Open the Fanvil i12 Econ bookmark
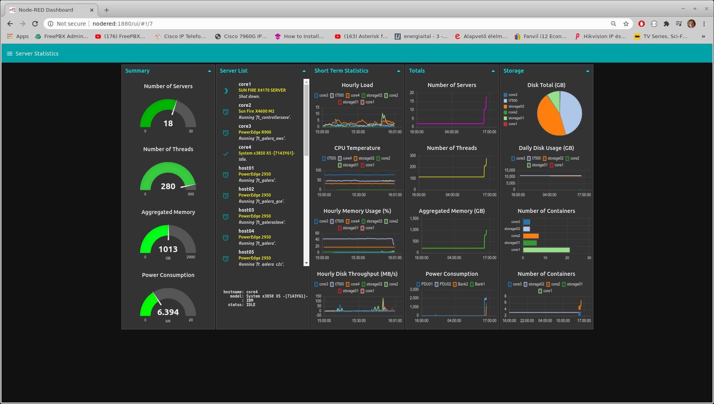The image size is (714, 404). point(540,36)
